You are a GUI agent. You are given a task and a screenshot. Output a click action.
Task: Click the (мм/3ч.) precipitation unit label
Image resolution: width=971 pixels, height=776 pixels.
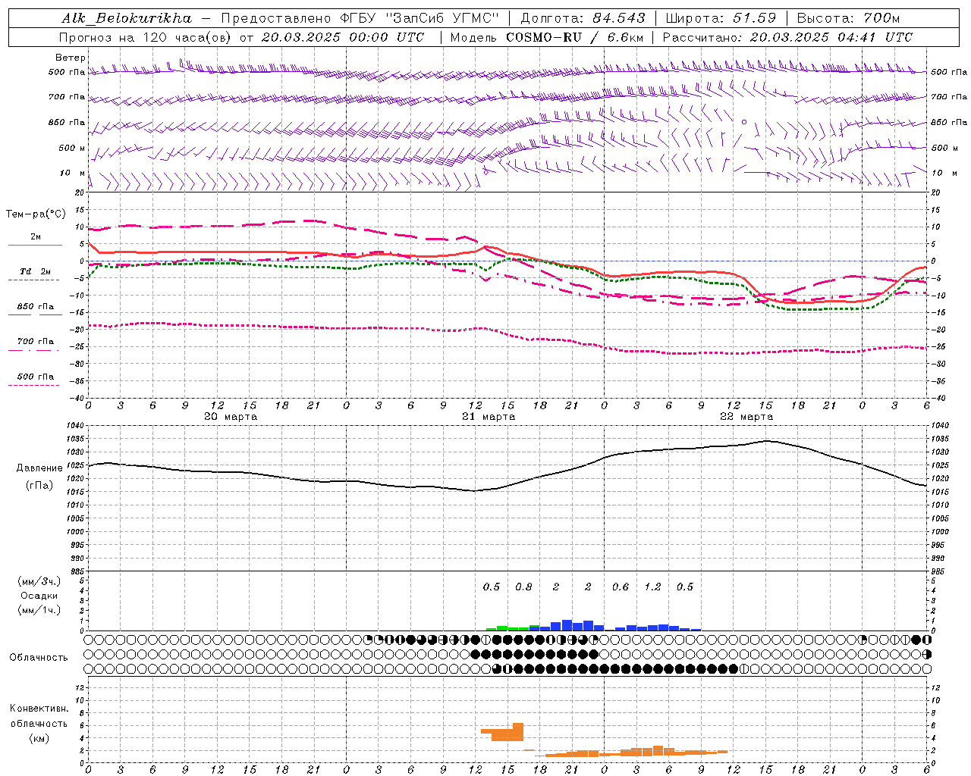click(39, 581)
